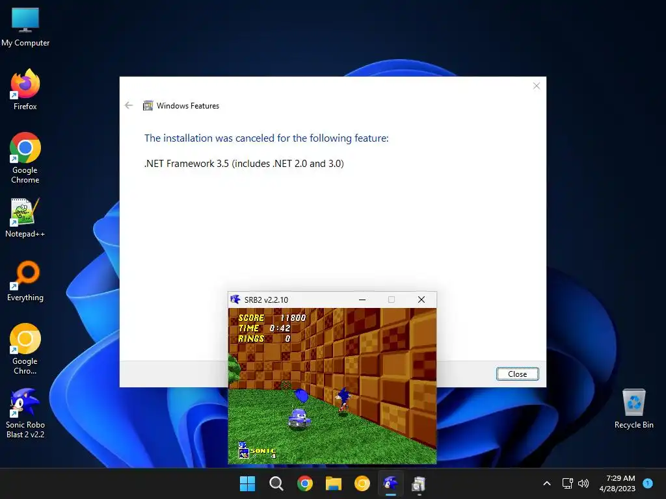Open Sonic Robo Blast 2 v2.2 desktop shortcut
This screenshot has height=499, width=666.
25,413
